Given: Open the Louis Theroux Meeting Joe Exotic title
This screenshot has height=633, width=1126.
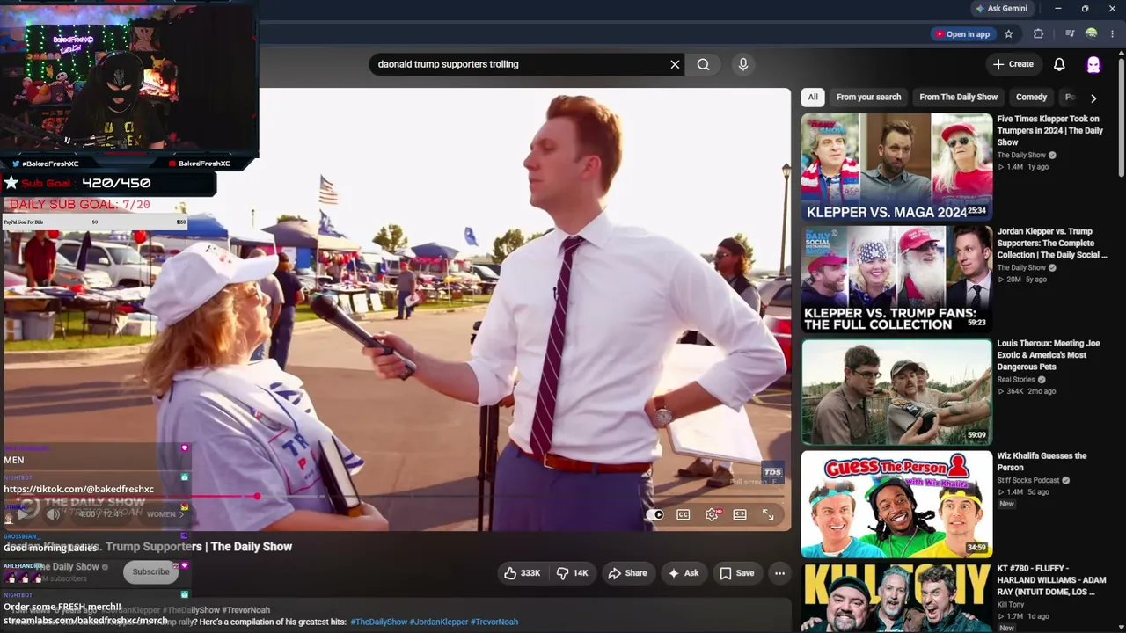Looking at the screenshot, I should tap(1048, 355).
